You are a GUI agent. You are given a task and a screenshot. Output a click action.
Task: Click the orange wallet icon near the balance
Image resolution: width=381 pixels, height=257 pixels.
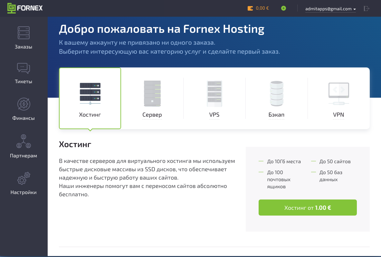(x=250, y=8)
